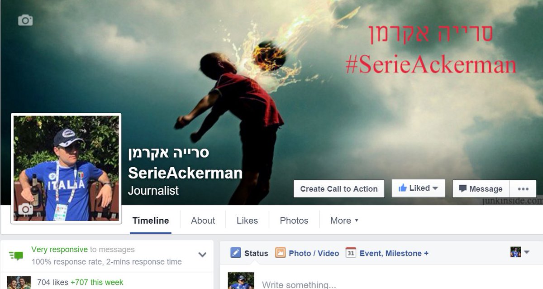
Task: Click the Photo / Video picture icon
Action: (280, 253)
